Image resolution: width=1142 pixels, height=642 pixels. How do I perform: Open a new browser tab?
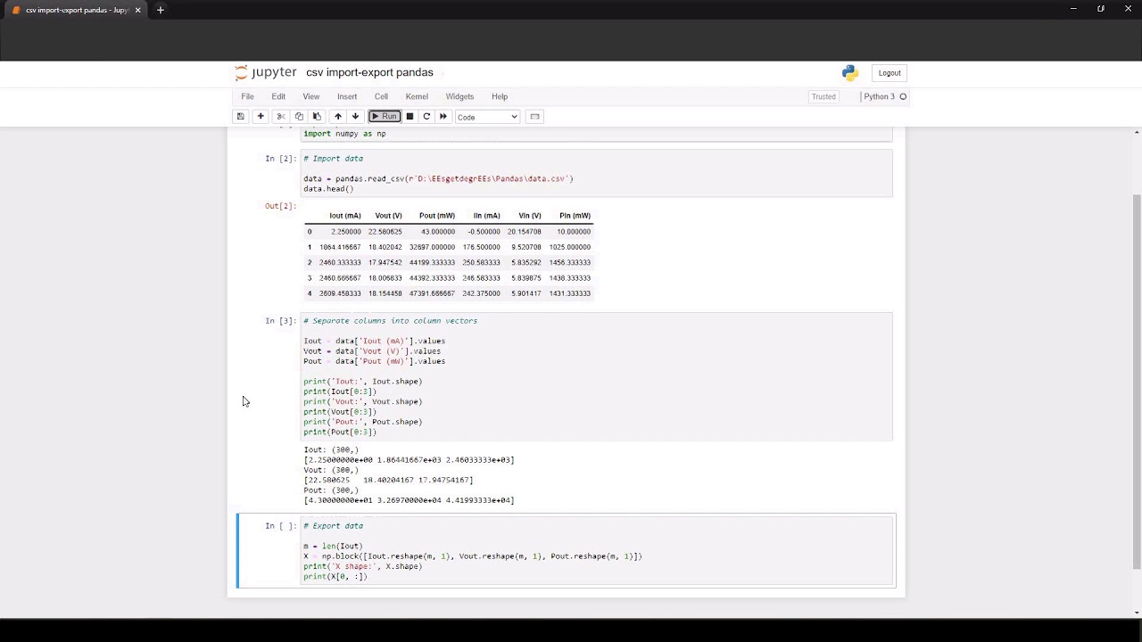tap(161, 10)
